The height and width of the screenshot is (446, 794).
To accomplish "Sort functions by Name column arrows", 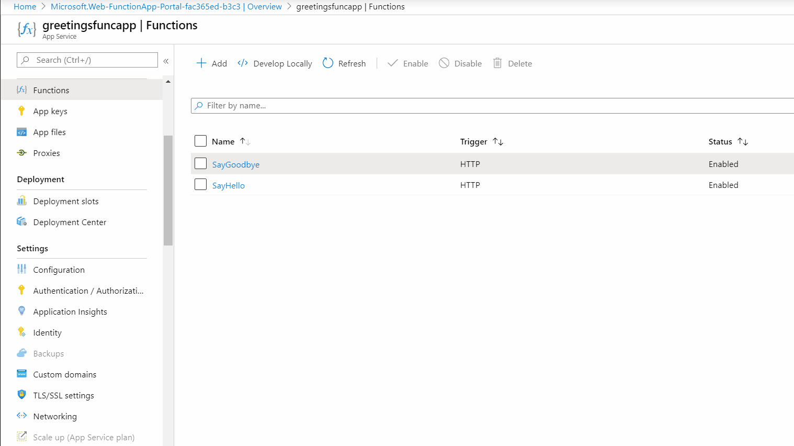I will pos(245,141).
